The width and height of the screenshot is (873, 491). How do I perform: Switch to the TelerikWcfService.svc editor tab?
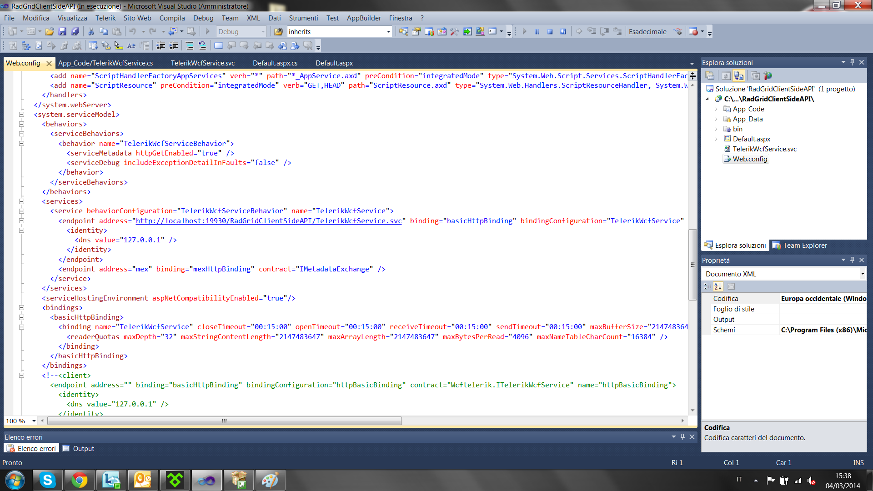[203, 63]
